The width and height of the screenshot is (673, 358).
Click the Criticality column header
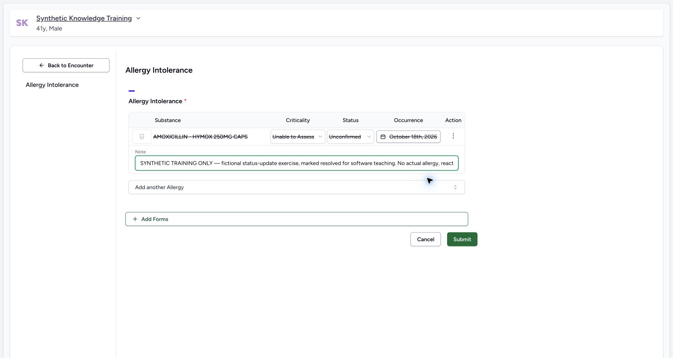coord(298,120)
